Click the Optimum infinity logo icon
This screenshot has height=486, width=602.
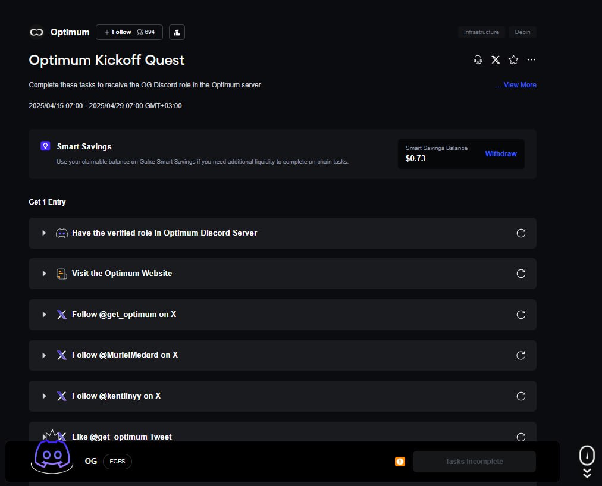pos(37,32)
